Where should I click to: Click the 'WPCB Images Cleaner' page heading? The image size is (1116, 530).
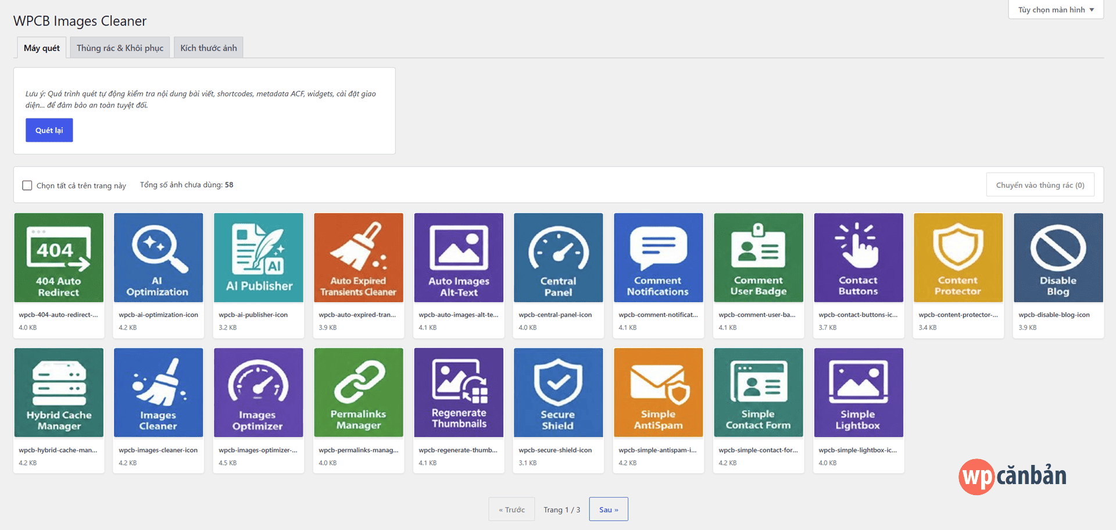(x=80, y=21)
